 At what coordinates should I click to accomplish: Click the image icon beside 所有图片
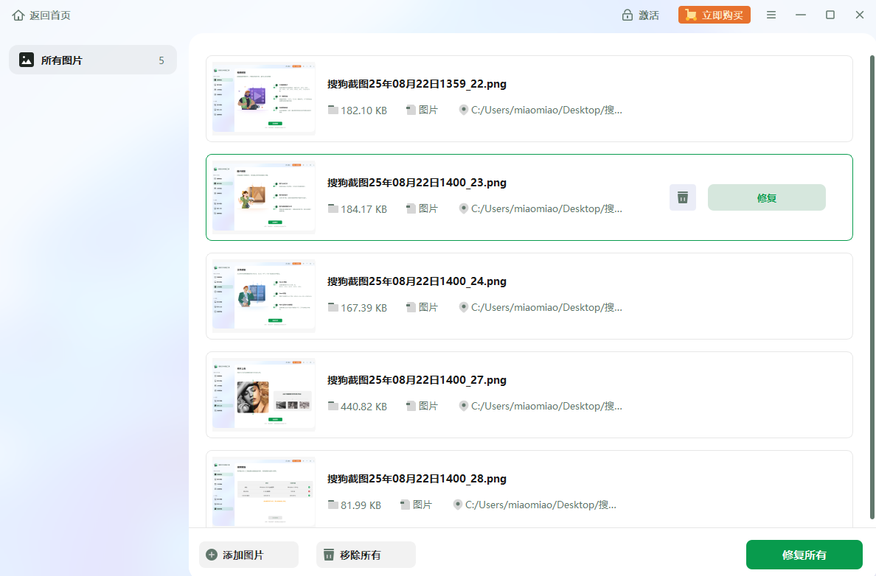point(27,60)
